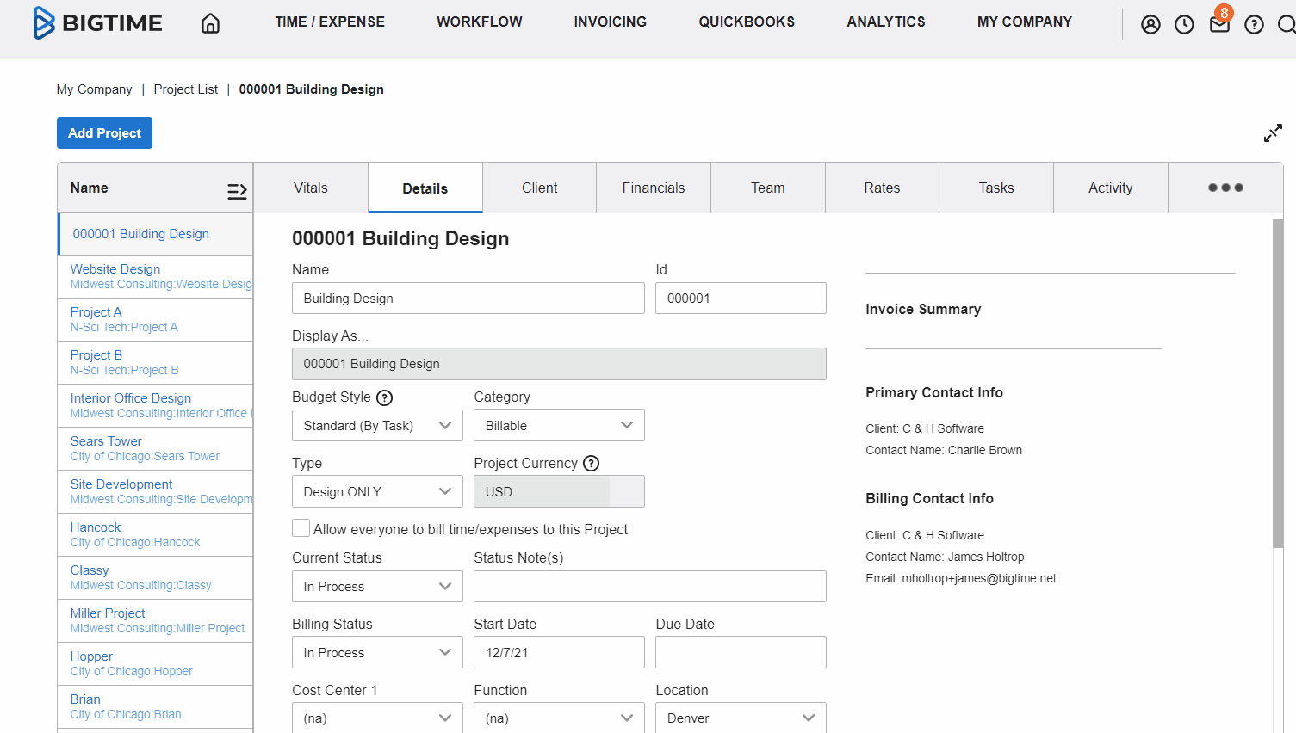Click the user profile icon
This screenshot has height=733, width=1296.
[x=1150, y=24]
